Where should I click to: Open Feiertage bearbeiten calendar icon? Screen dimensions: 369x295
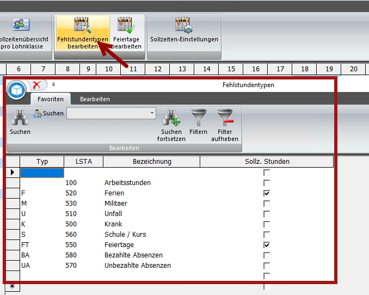pos(127,25)
